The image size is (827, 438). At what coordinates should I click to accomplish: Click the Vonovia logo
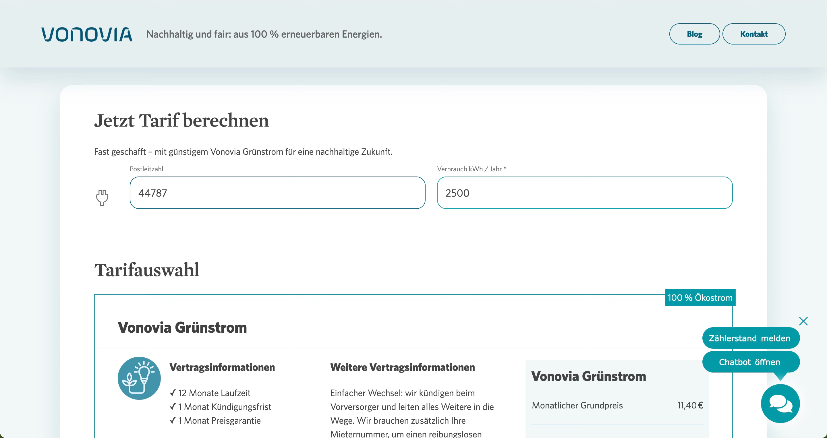[x=86, y=34]
